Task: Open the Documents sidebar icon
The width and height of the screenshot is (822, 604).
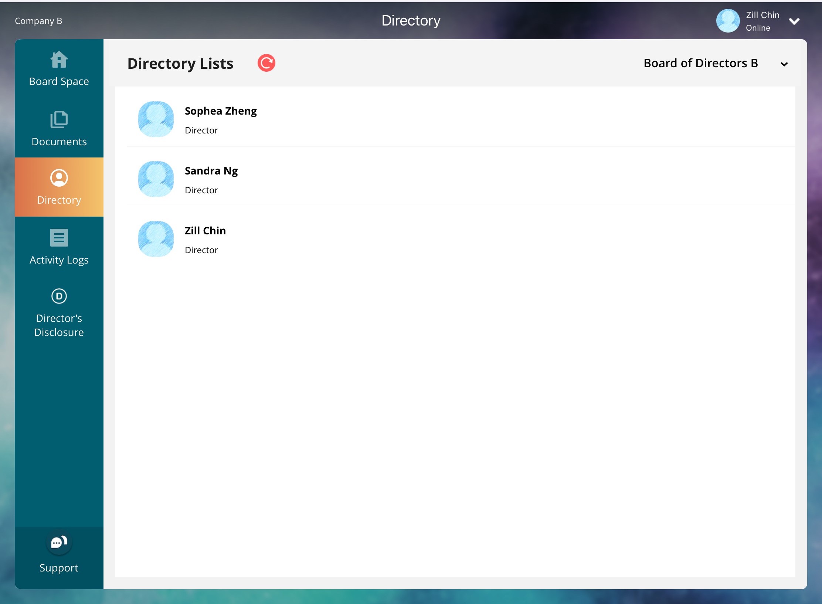Action: (59, 119)
